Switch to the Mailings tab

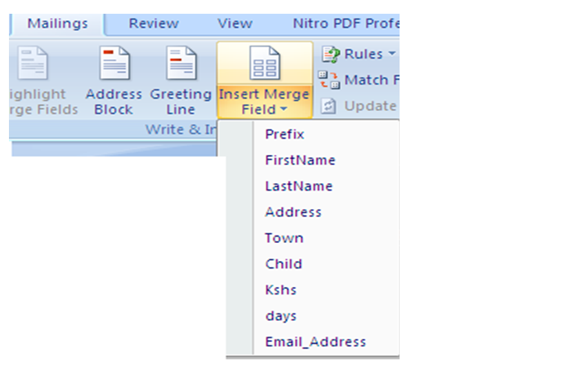coord(58,23)
